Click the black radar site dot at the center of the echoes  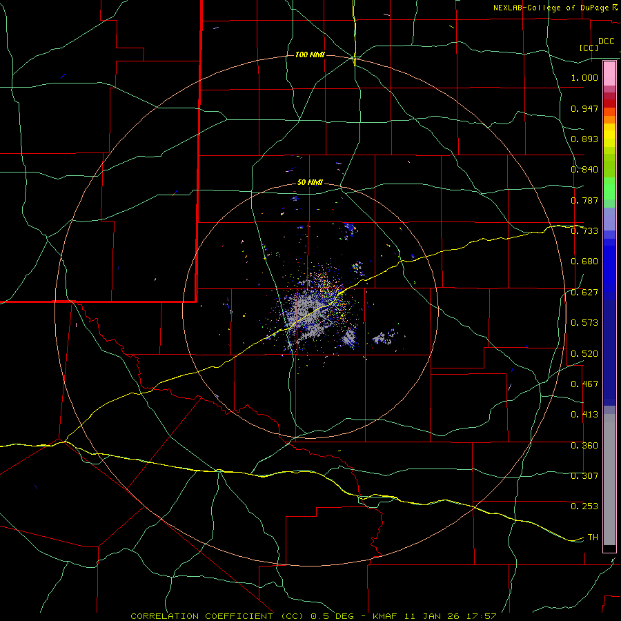(x=310, y=309)
